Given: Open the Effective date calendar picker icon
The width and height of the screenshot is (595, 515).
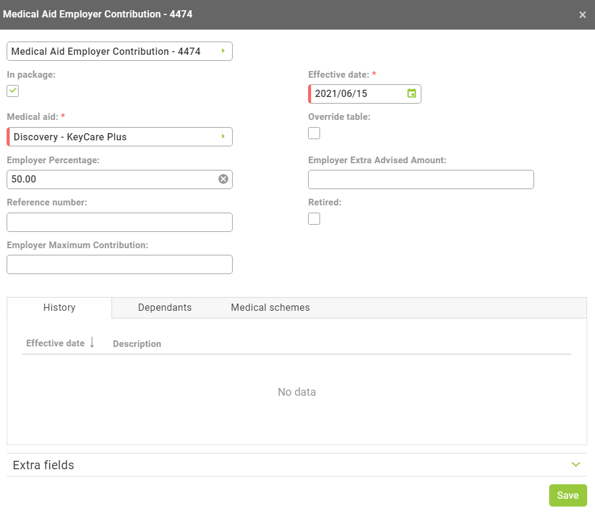Looking at the screenshot, I should tap(411, 93).
